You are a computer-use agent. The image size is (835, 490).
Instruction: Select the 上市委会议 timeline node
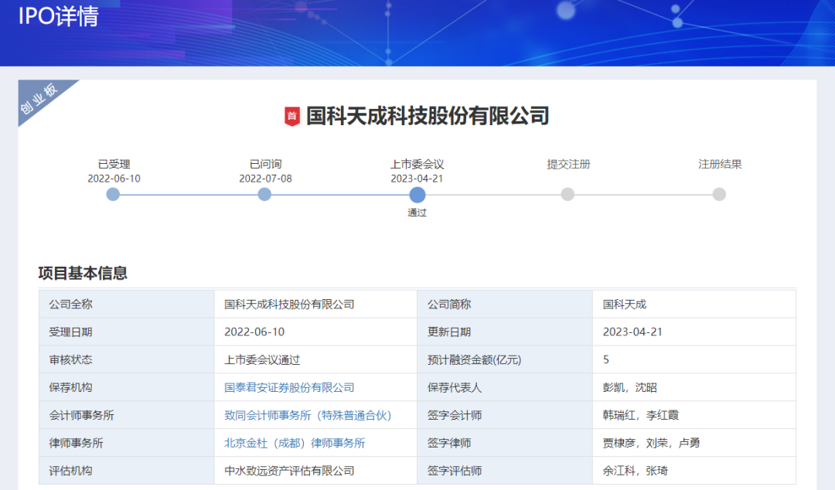(x=417, y=195)
